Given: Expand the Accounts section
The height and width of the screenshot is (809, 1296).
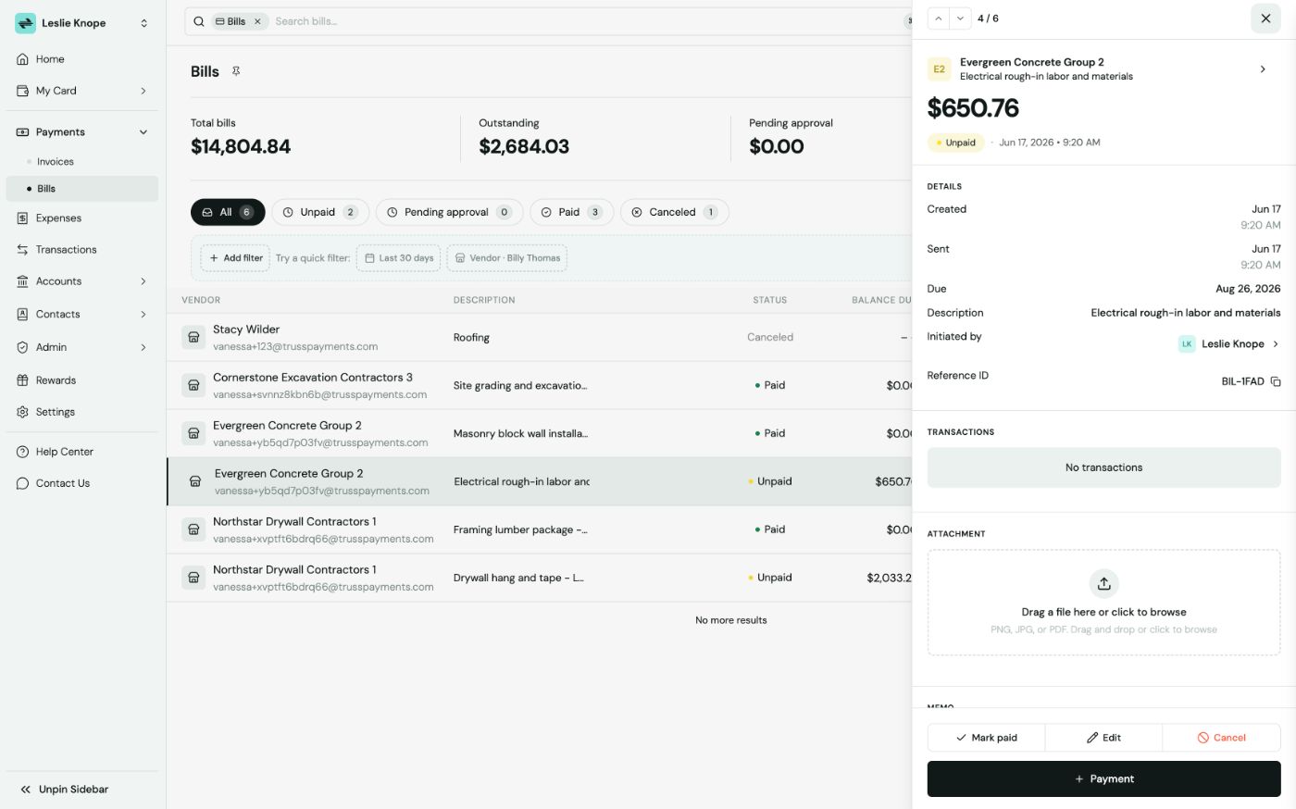Looking at the screenshot, I should (143, 281).
